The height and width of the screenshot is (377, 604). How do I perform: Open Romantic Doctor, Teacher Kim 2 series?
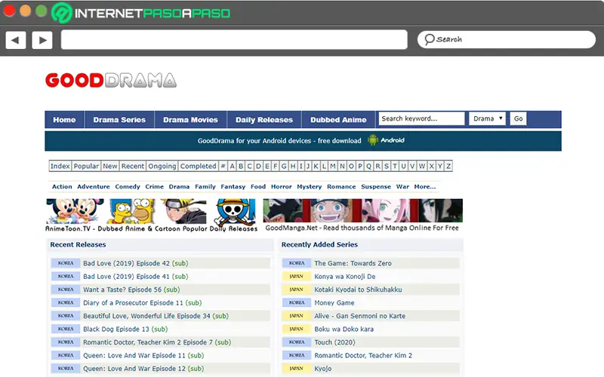click(363, 355)
